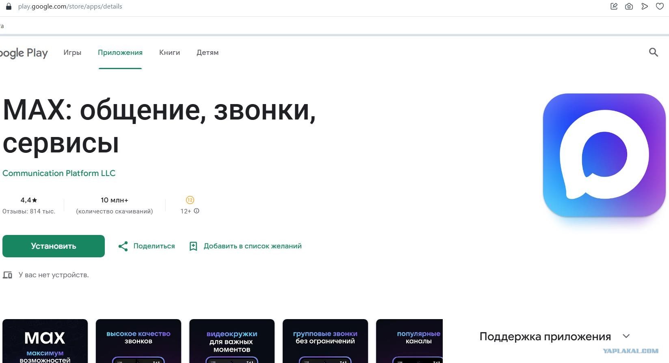Image resolution: width=669 pixels, height=363 pixels.
Task: Click the camera snapshot icon in the browser toolbar
Action: point(629,7)
